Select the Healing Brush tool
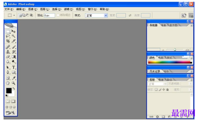This screenshot has width=200, height=121. coord(8,47)
